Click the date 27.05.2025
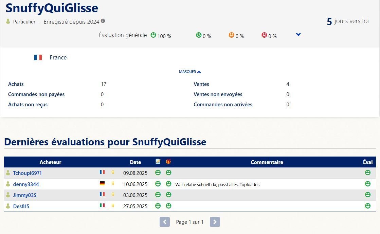The width and height of the screenshot is (380, 234). pos(135,206)
